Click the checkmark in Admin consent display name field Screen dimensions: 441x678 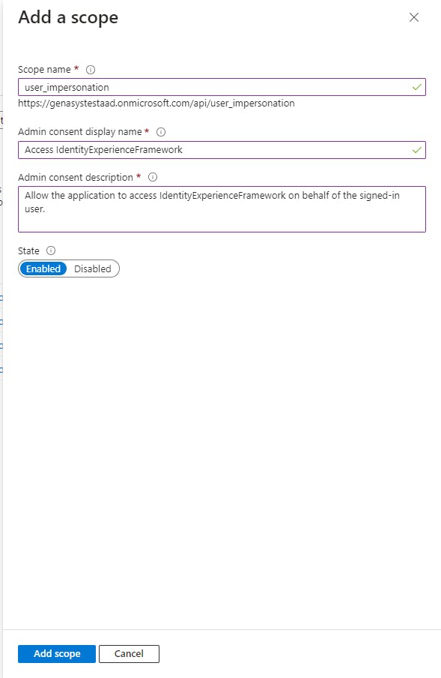point(416,150)
